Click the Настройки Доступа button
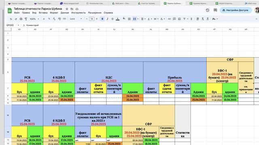Viewport: 259px width, 145px height. 236,10
